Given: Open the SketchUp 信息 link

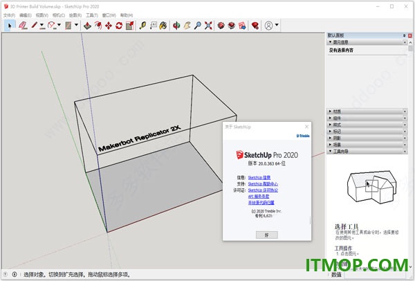Looking at the screenshot, I should coord(259,177).
